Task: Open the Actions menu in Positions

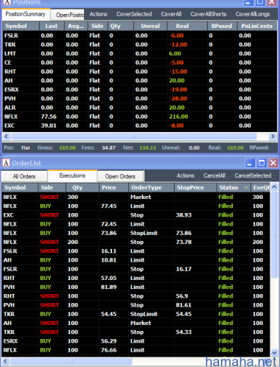Action: pos(99,14)
